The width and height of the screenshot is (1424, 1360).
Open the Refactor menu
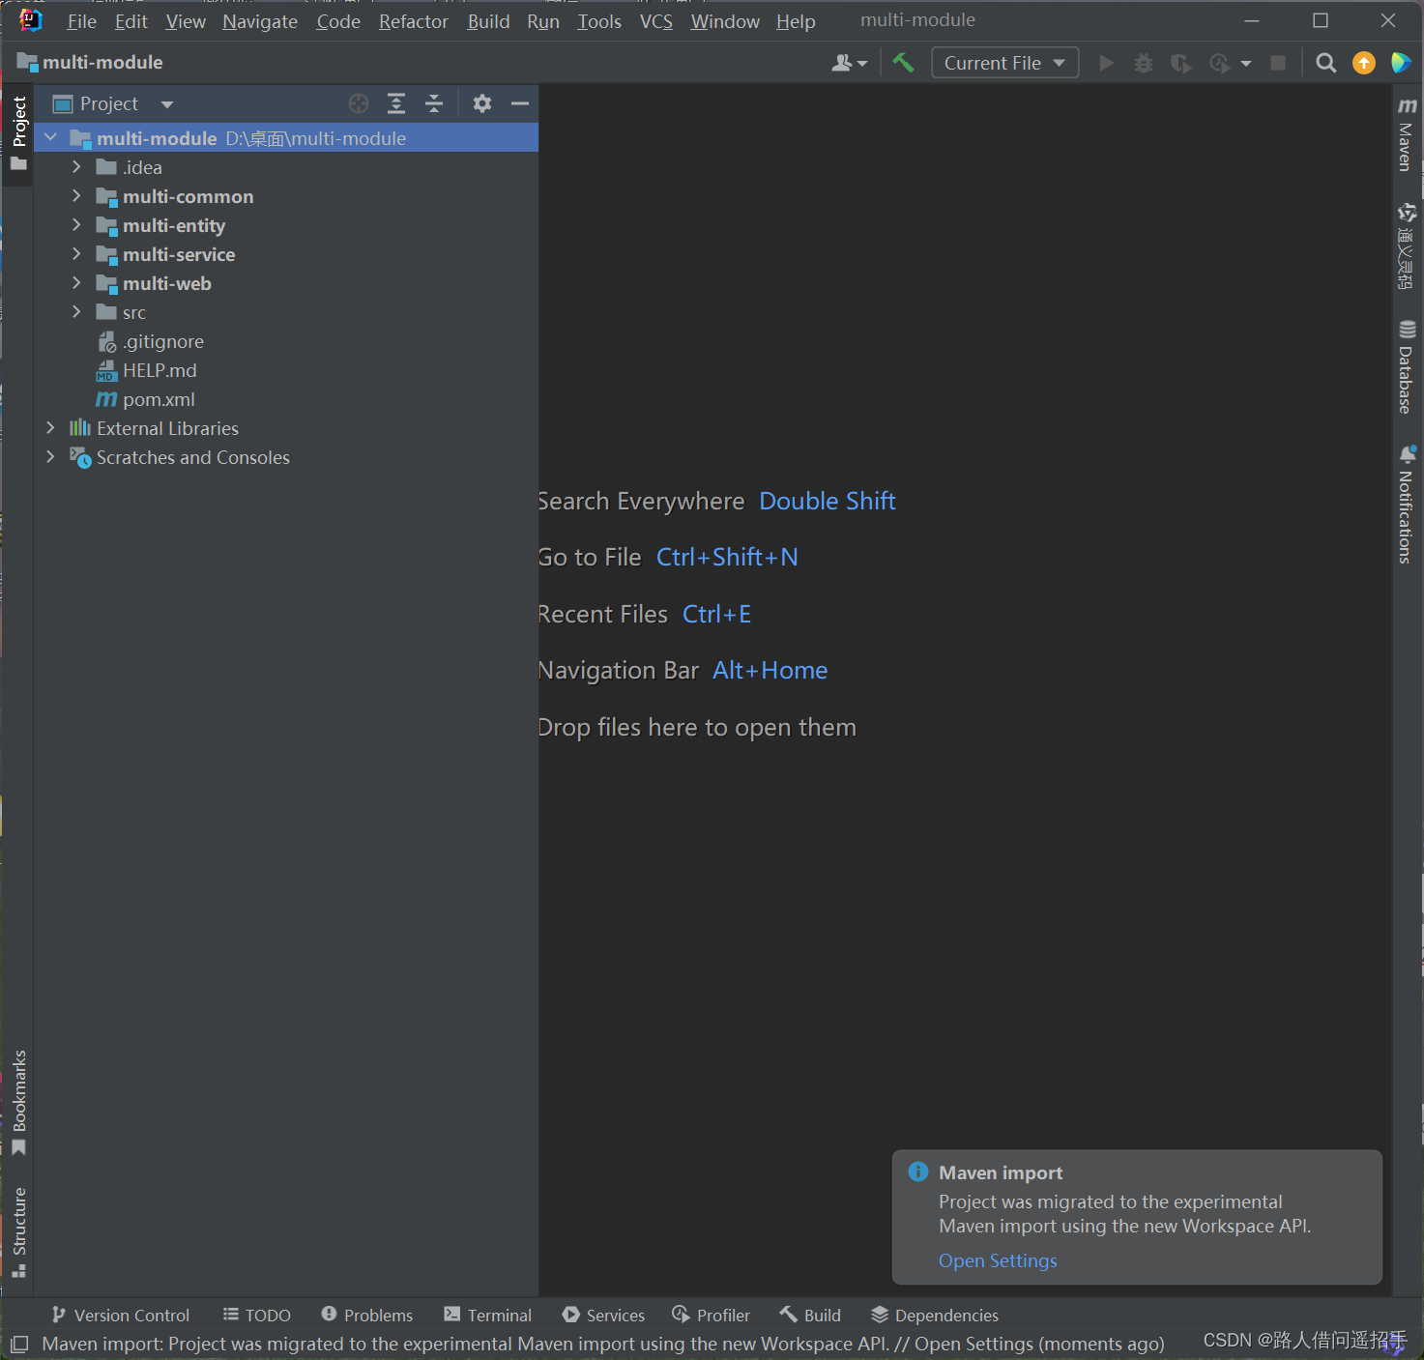tap(414, 21)
